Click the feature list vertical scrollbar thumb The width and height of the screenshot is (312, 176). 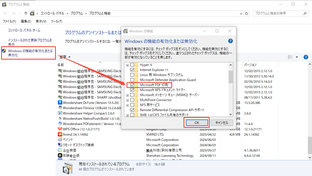[231, 77]
